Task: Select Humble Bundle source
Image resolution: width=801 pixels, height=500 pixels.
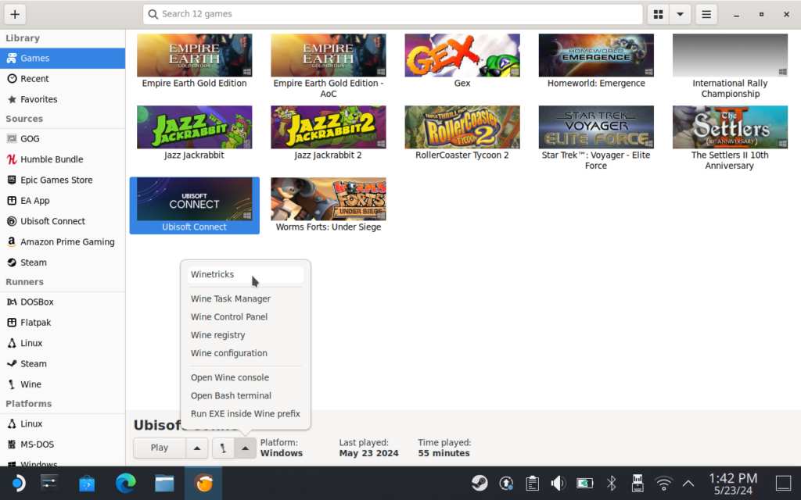Action: (63, 159)
